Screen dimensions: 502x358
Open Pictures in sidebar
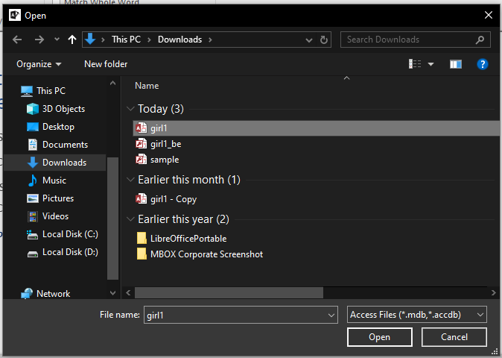[51, 198]
